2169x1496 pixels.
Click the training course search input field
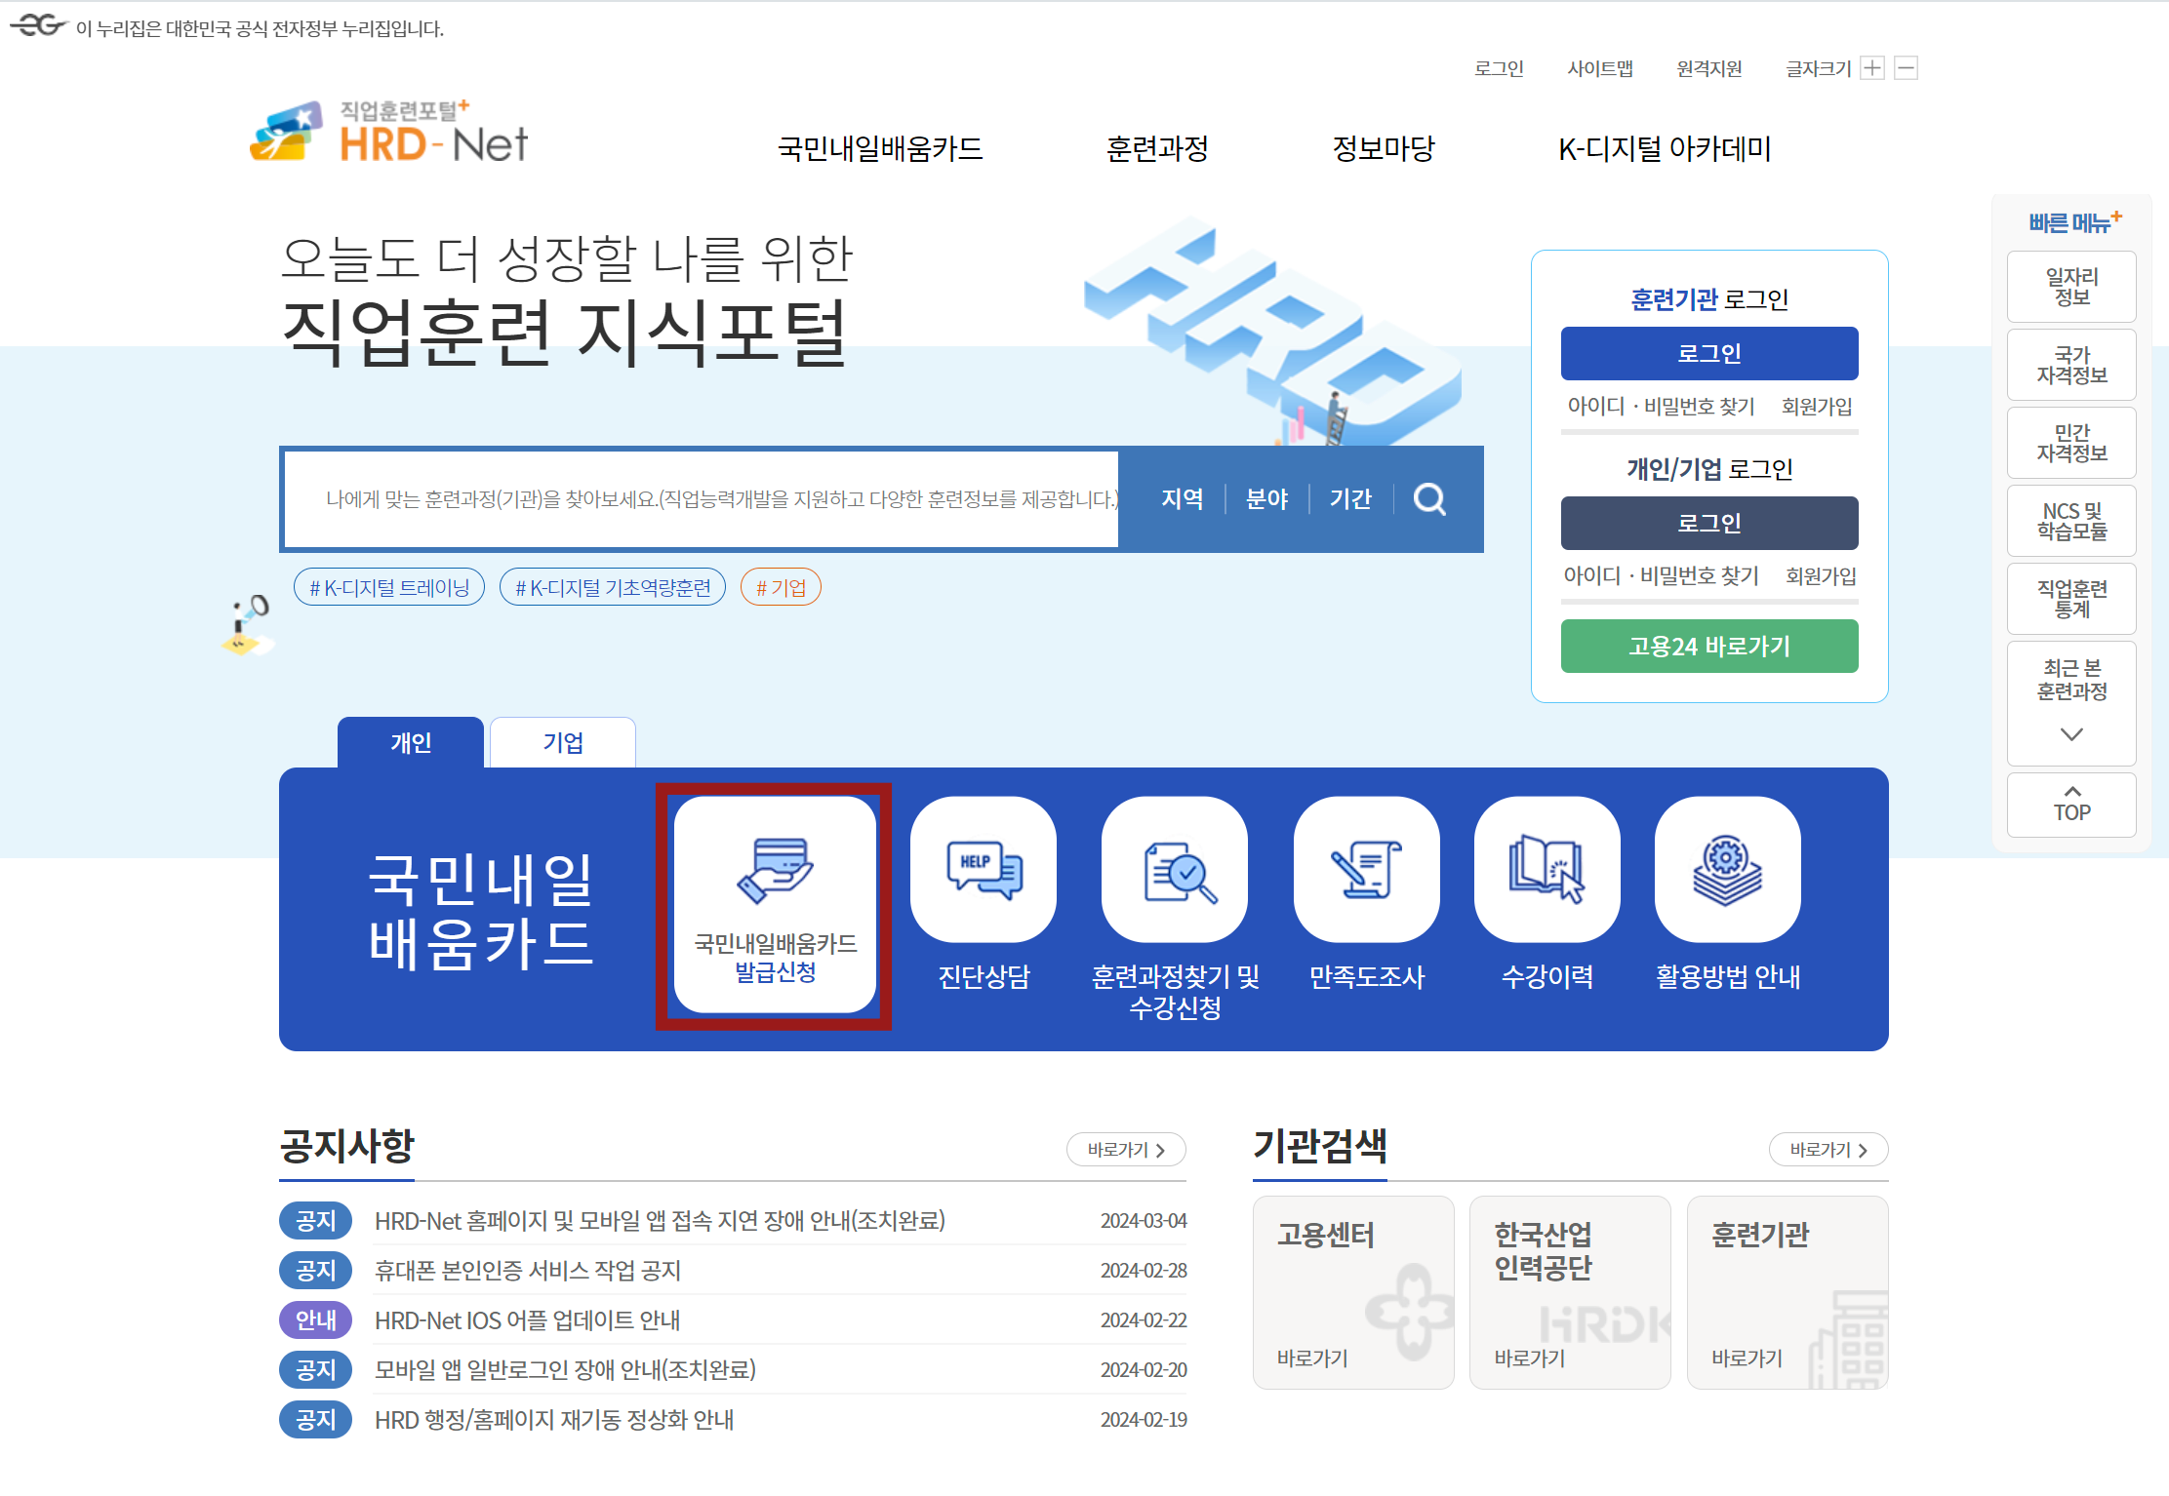click(703, 499)
